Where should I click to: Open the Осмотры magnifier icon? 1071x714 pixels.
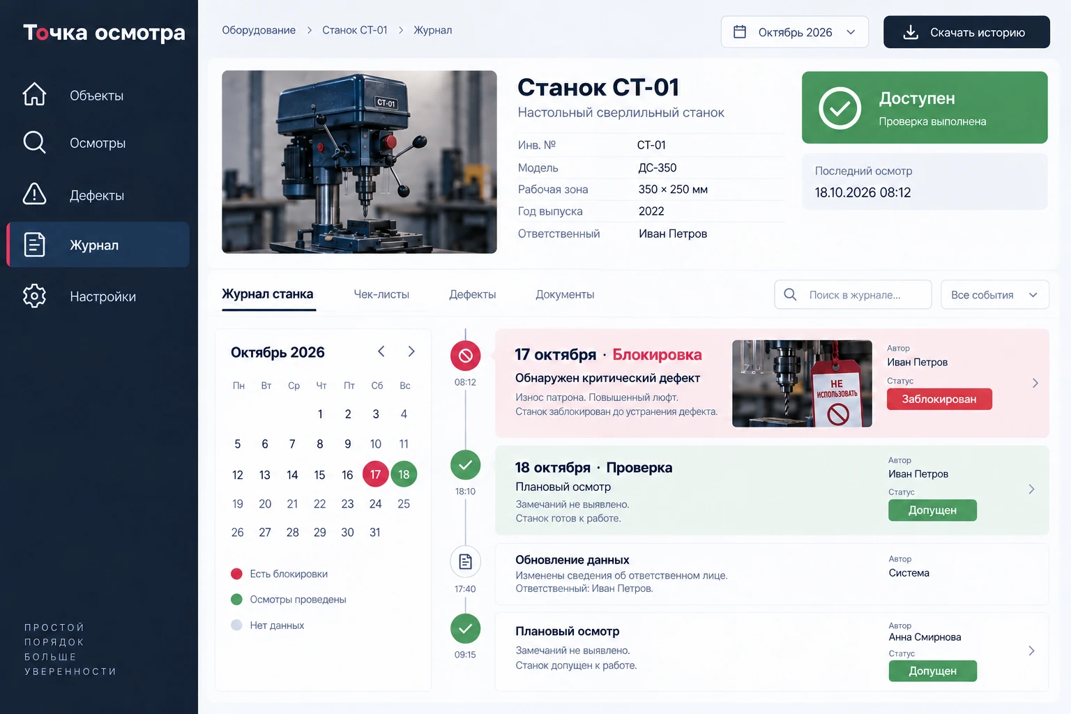click(34, 142)
